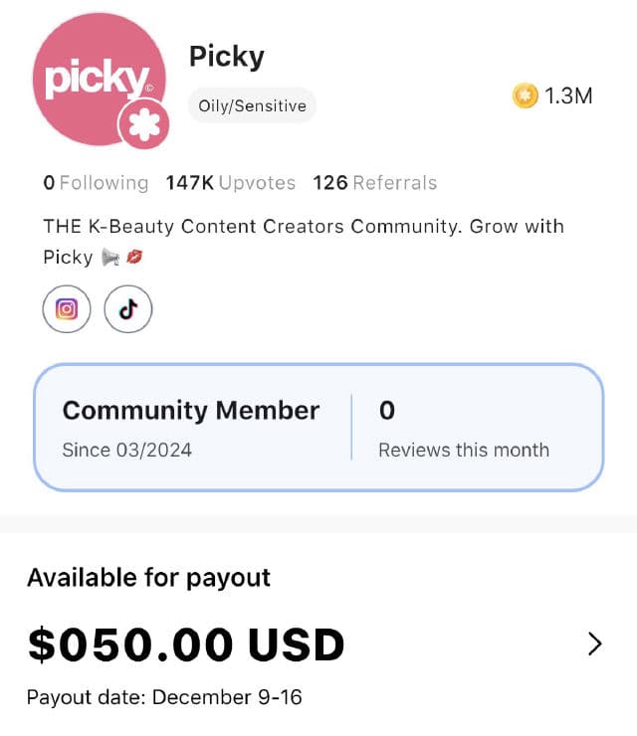Image resolution: width=637 pixels, height=736 pixels.
Task: Open the TikTok profile link icon
Action: click(128, 309)
